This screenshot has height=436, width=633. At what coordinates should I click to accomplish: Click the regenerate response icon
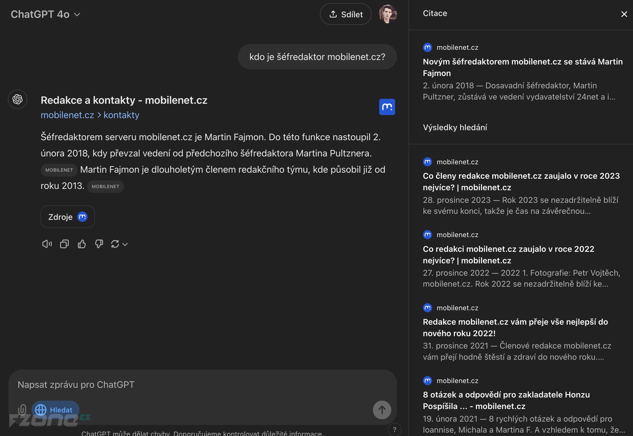(x=115, y=244)
